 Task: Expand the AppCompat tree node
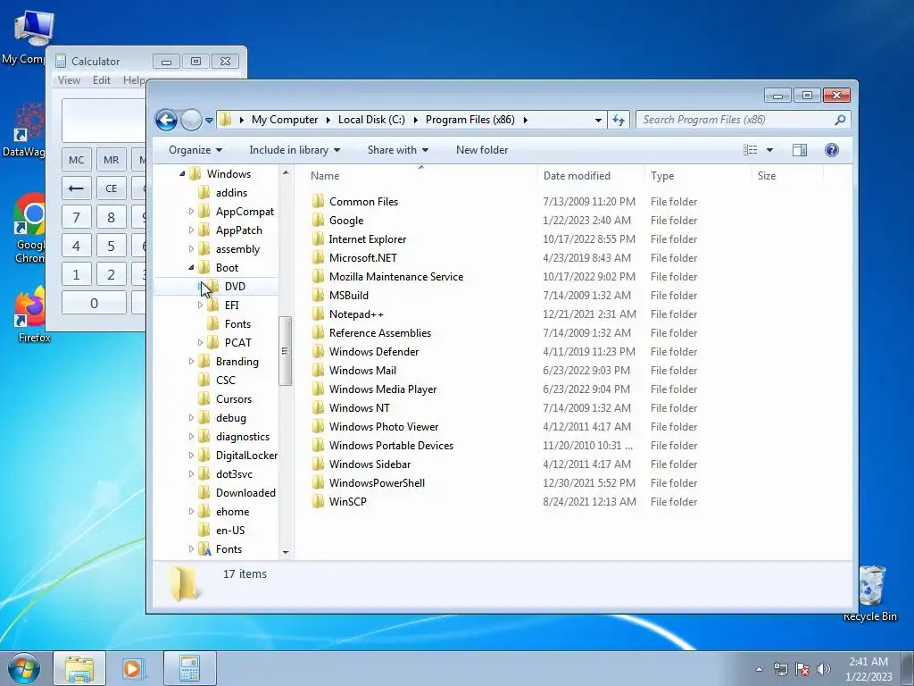click(x=191, y=211)
